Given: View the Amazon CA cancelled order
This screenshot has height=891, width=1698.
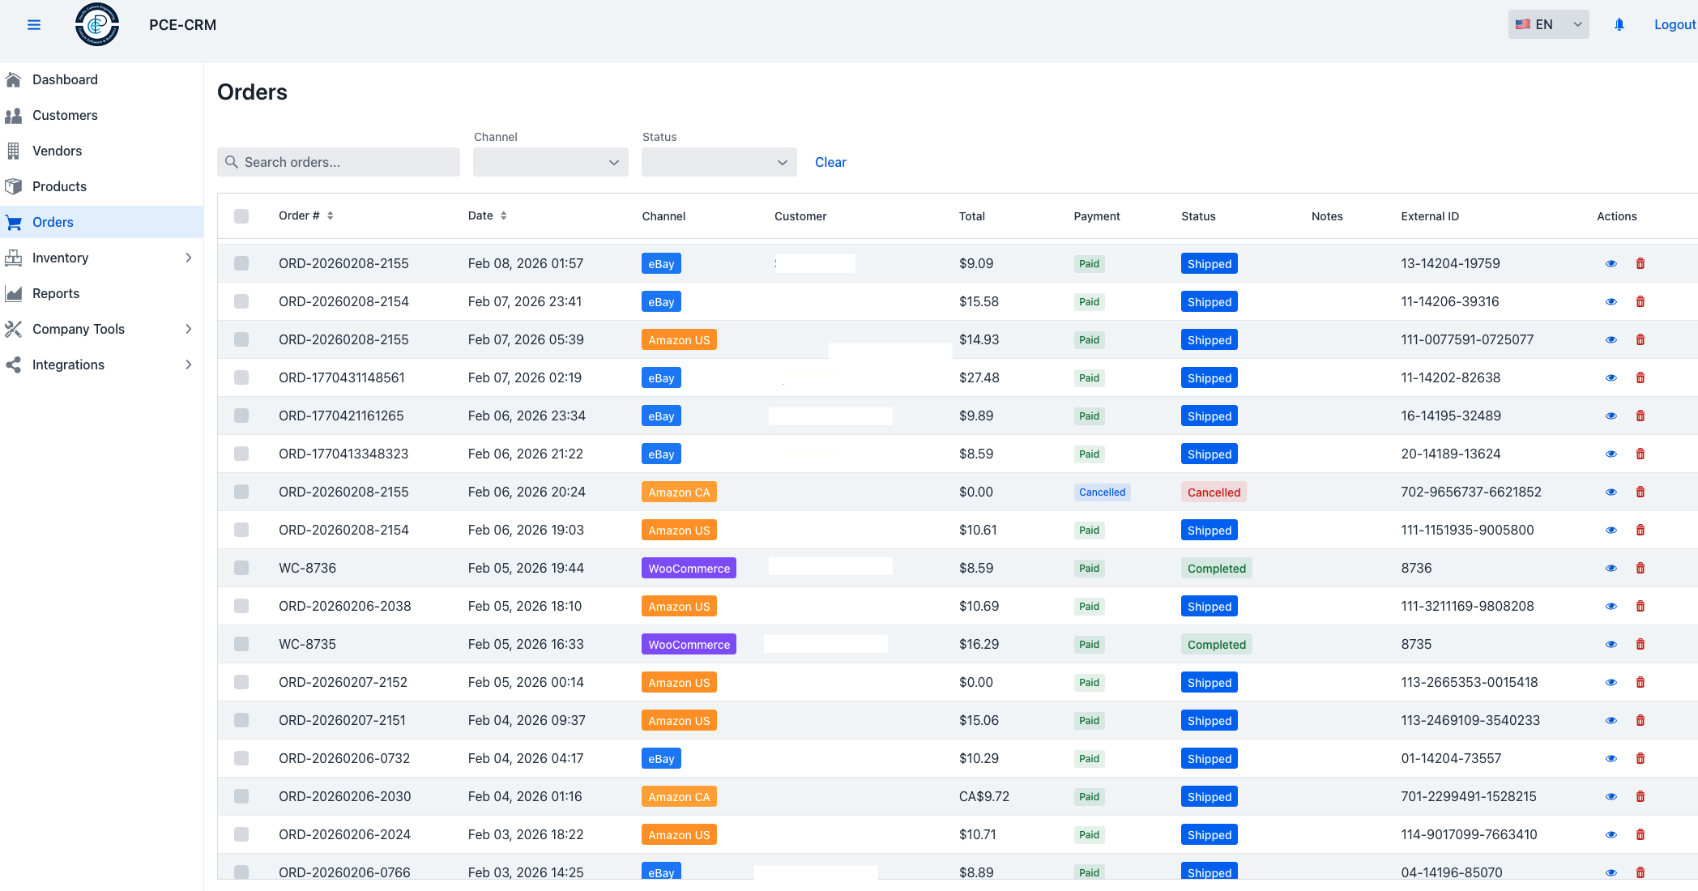Looking at the screenshot, I should pyautogui.click(x=1611, y=492).
